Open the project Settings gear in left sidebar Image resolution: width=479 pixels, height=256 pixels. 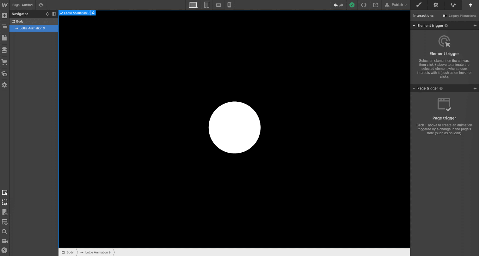(4, 85)
